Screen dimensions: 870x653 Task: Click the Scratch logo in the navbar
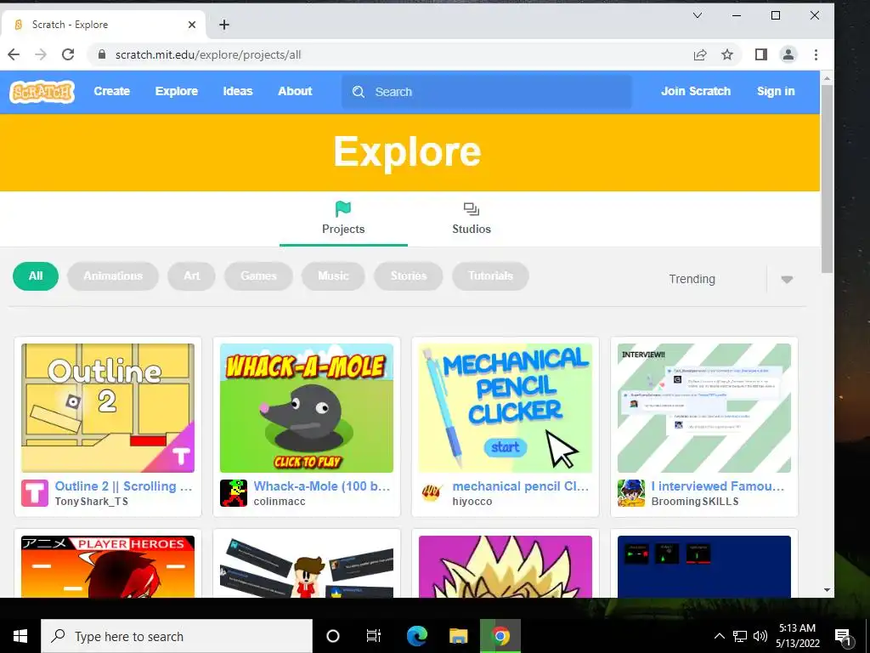pos(42,92)
